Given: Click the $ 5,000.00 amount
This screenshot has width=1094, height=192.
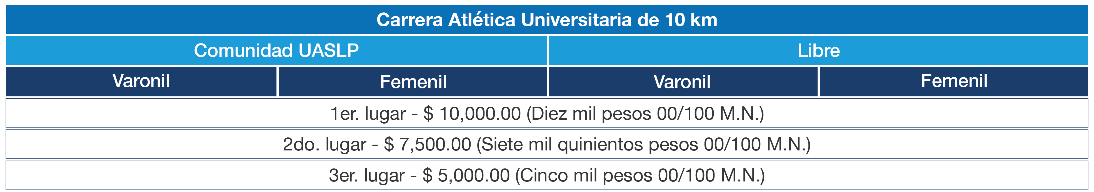Looking at the screenshot, I should coord(466,175).
